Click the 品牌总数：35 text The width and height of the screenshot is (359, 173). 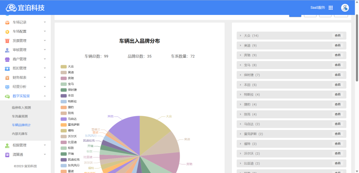click(x=140, y=56)
